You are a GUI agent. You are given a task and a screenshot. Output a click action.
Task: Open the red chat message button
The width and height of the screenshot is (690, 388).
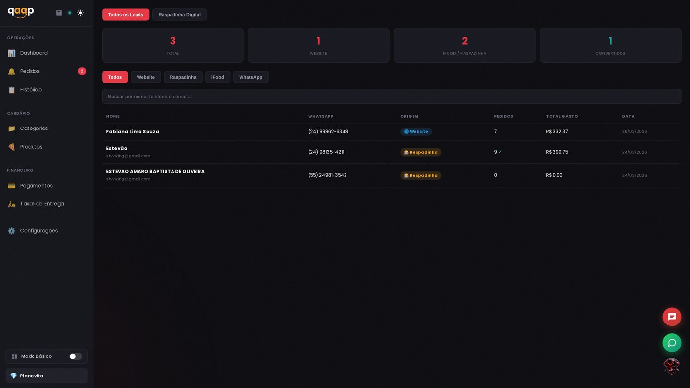672,317
